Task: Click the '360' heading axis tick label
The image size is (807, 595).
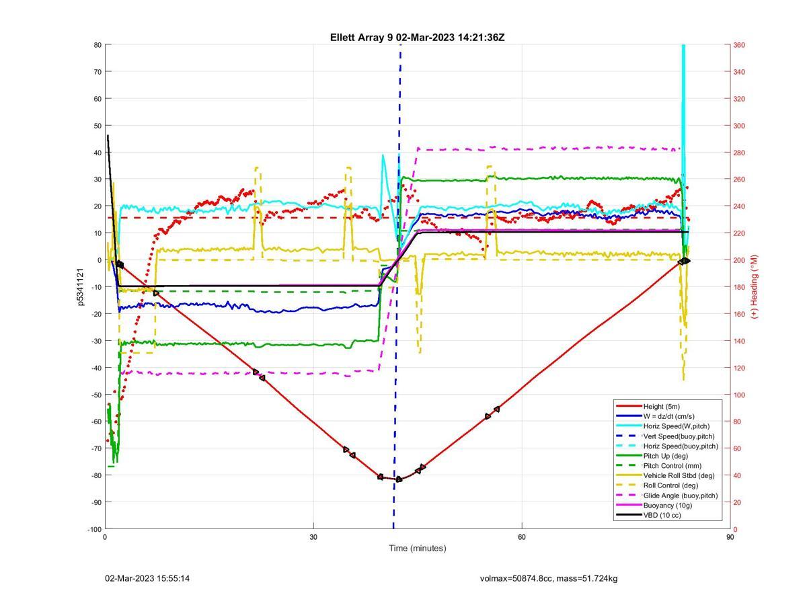Action: pos(739,45)
